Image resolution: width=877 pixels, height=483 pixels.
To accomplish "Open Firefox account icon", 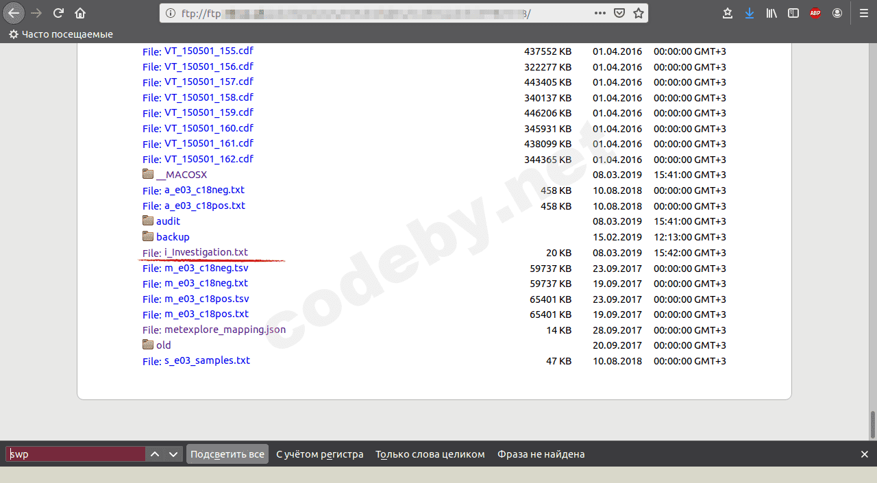I will pyautogui.click(x=837, y=13).
